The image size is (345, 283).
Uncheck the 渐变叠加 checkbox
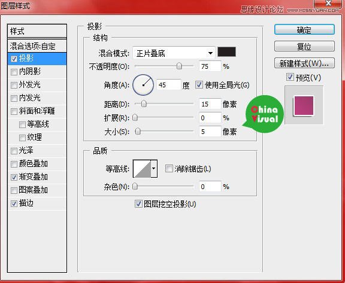[14, 177]
